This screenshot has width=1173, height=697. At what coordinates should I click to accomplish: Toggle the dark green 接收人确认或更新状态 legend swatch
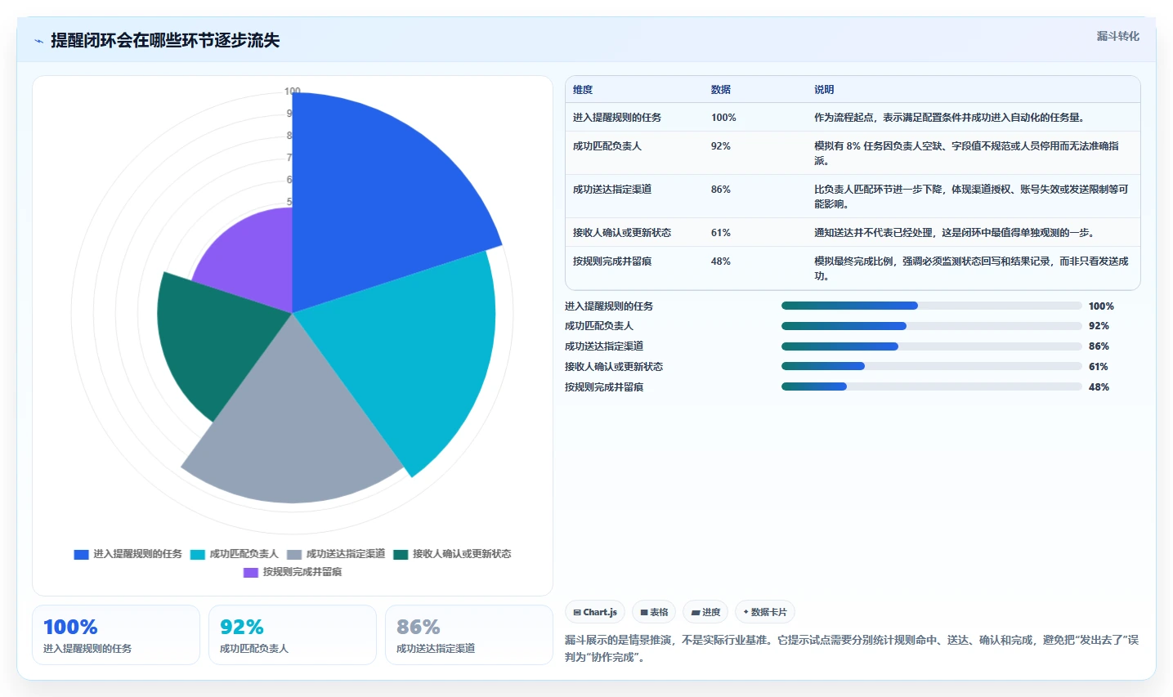tap(401, 554)
